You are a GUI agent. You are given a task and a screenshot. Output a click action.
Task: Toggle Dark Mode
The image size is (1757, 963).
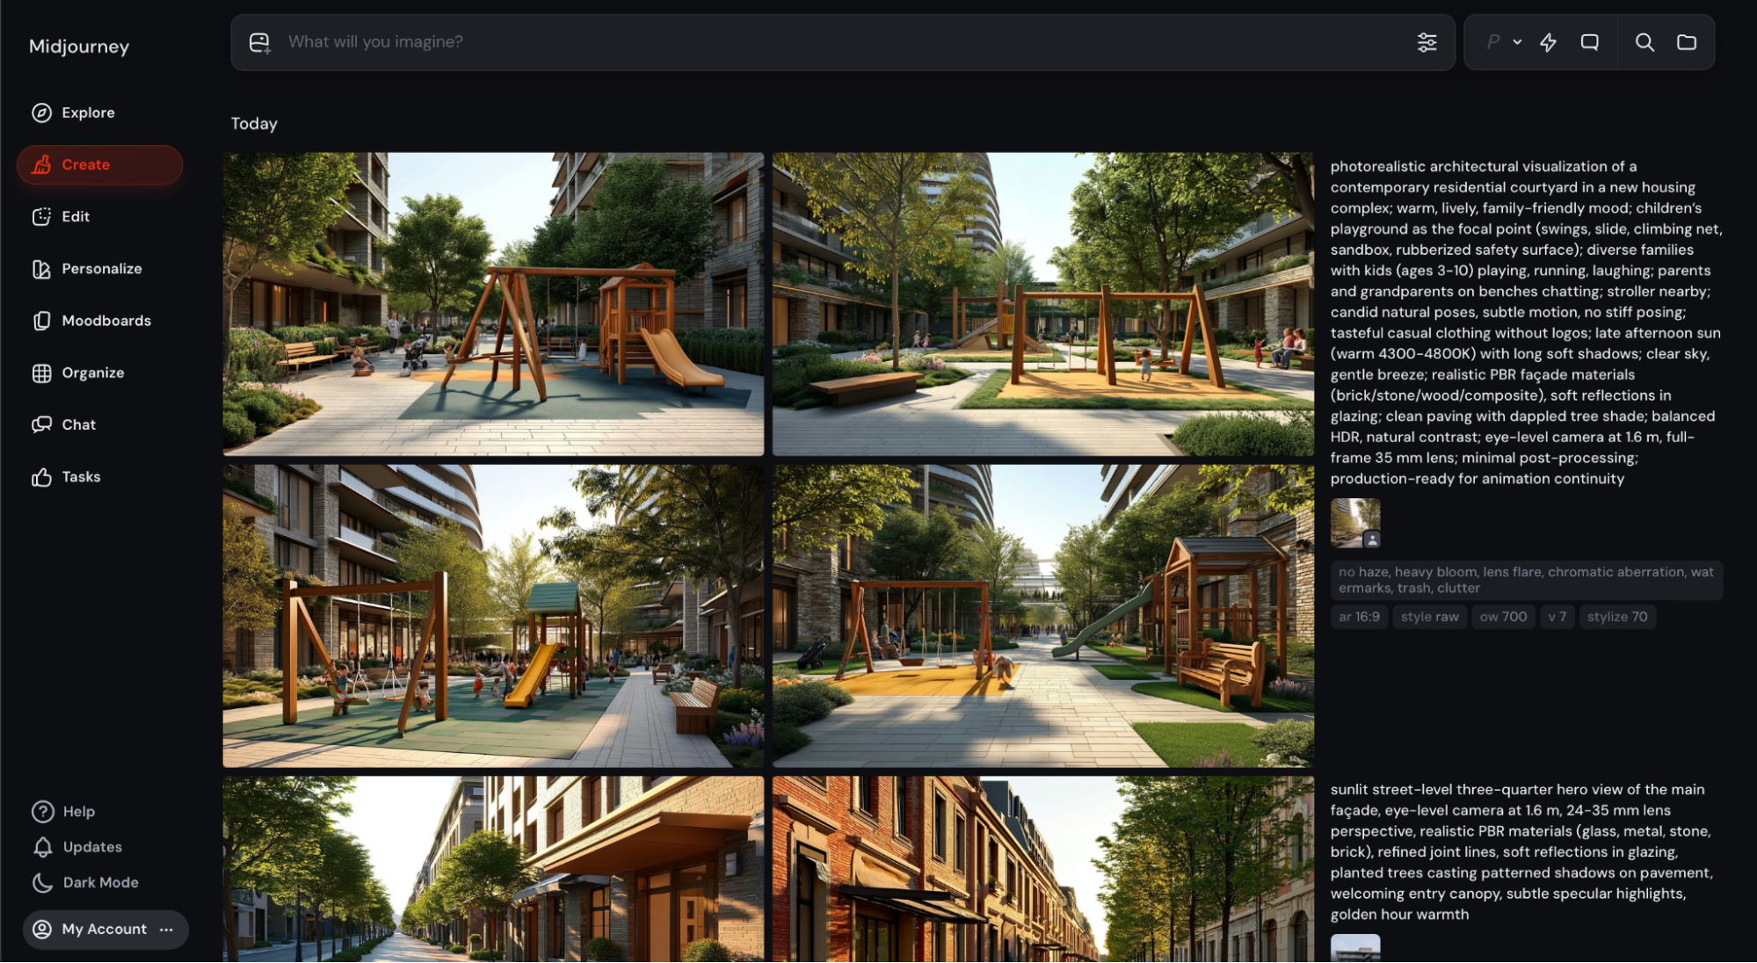[x=99, y=882]
